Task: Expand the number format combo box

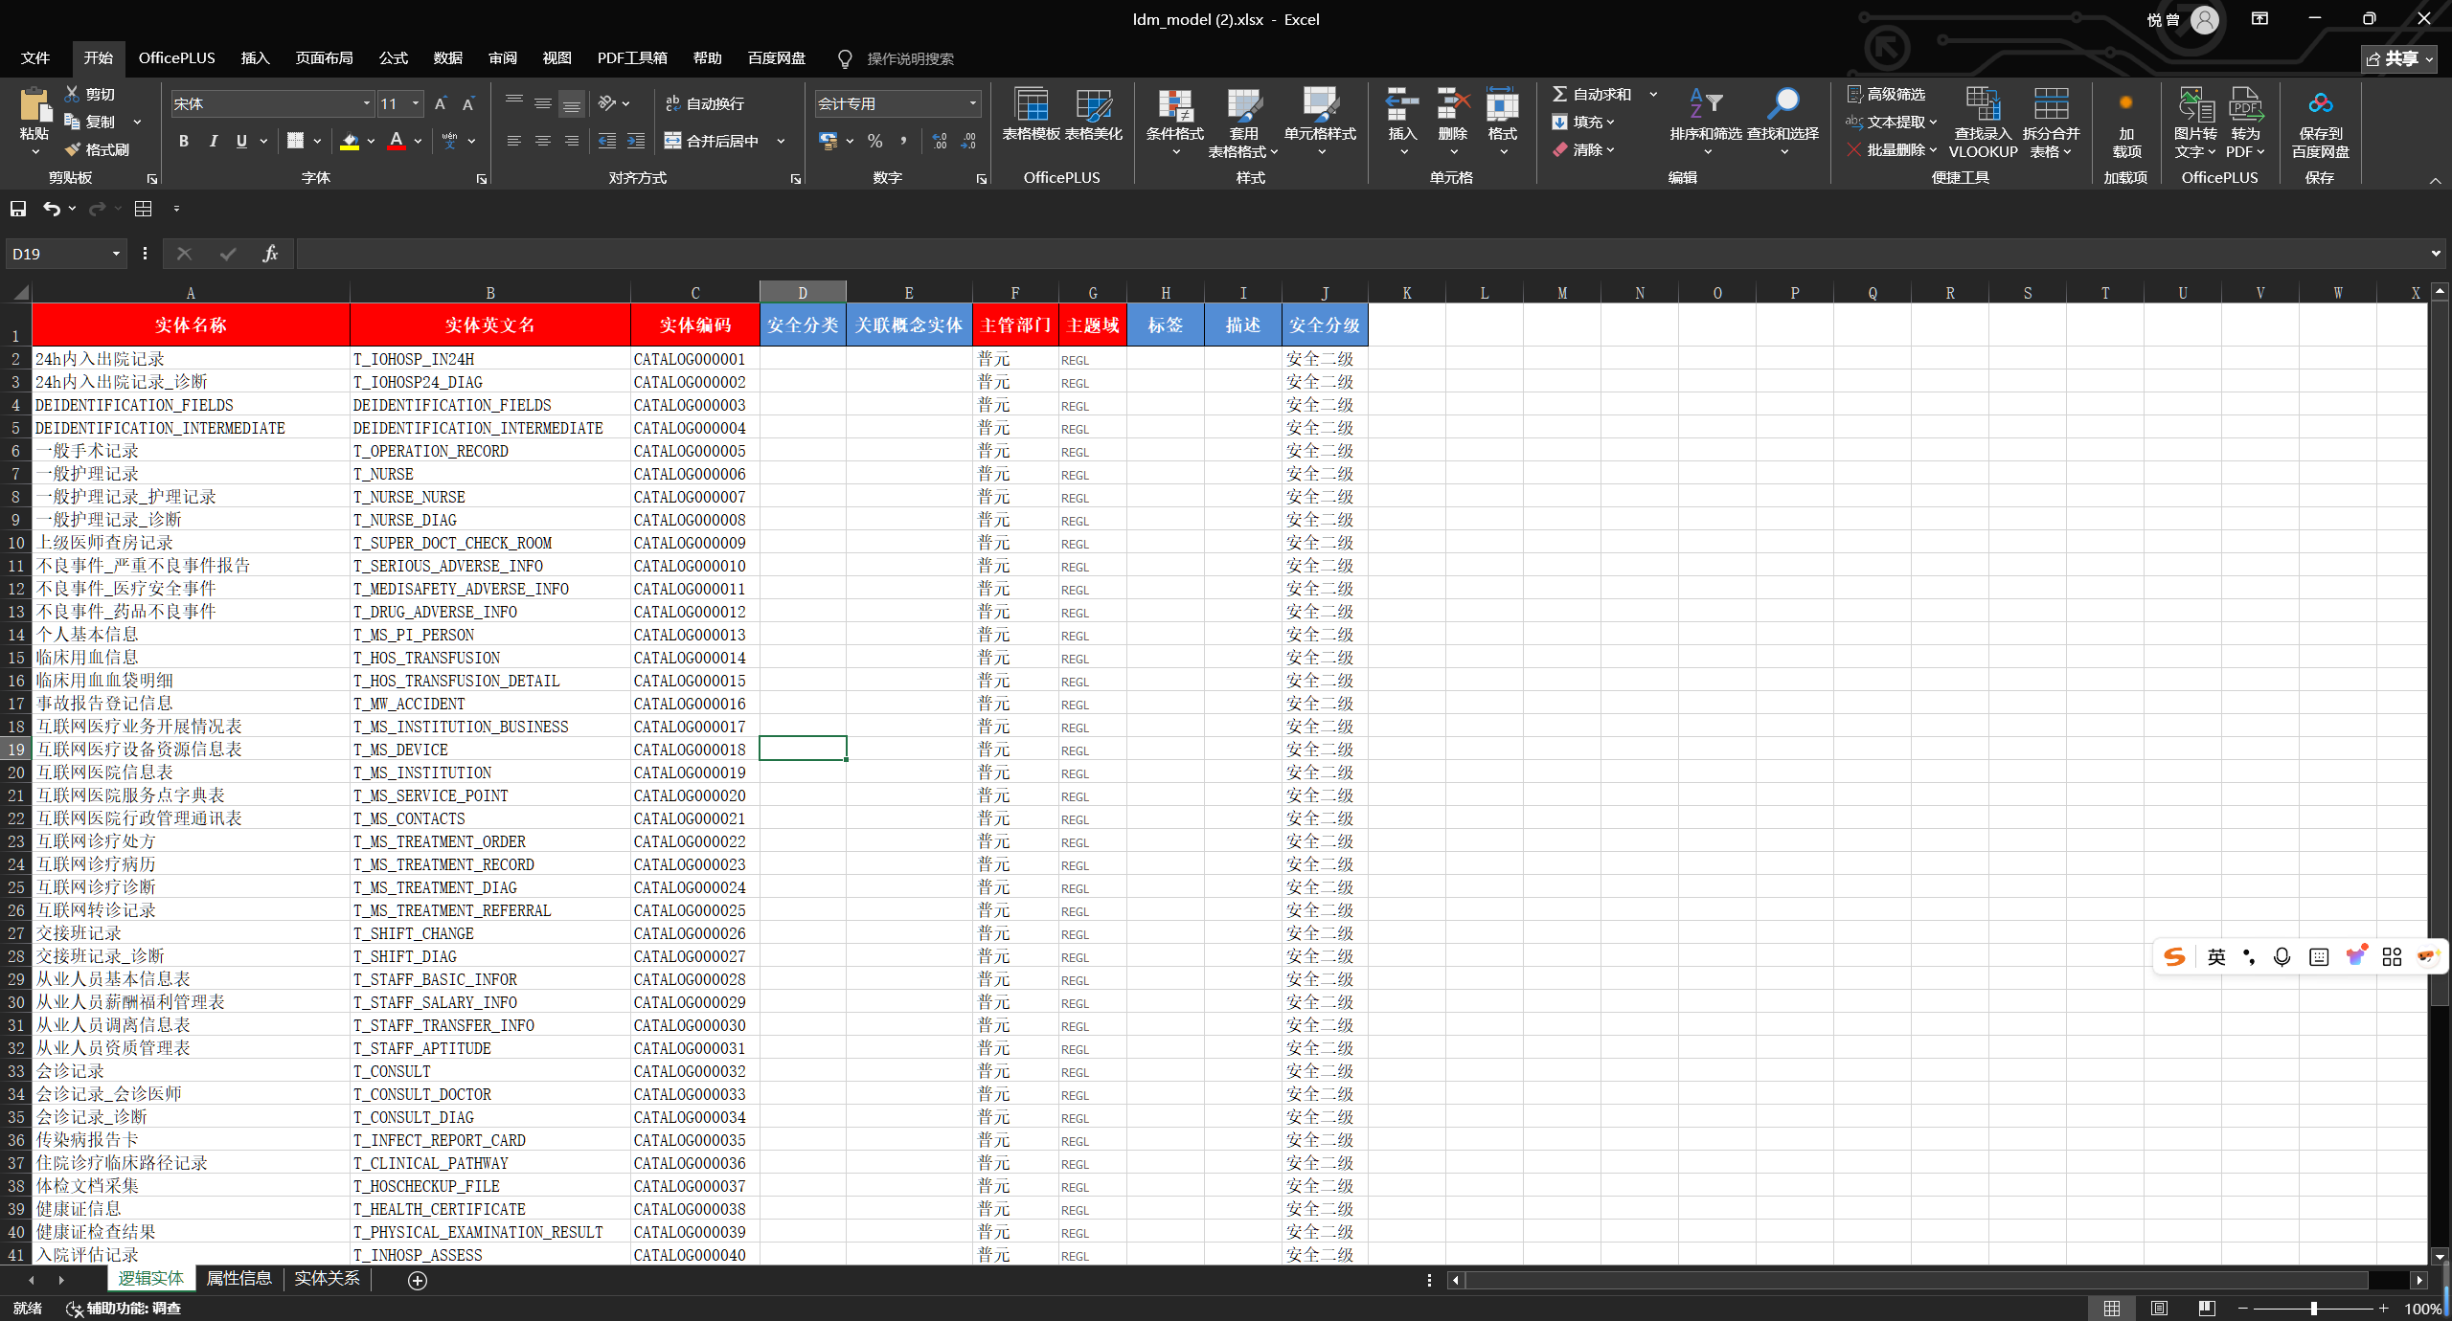Action: pos(972,103)
